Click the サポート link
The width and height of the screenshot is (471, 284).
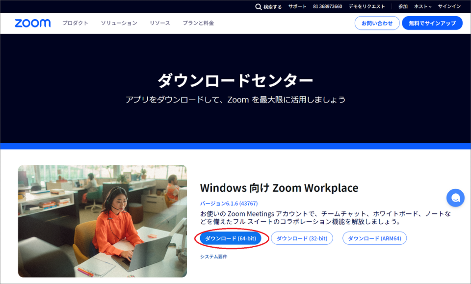pyautogui.click(x=297, y=6)
